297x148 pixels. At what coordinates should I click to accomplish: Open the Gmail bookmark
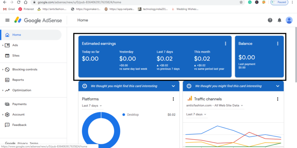(9, 9)
